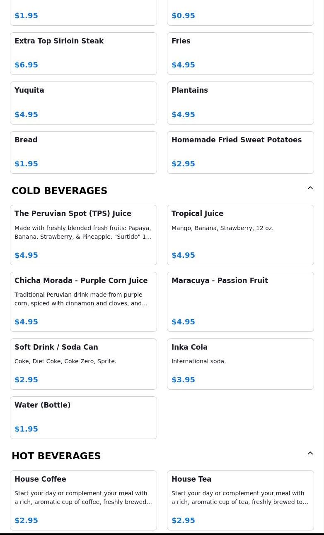Add the Bread item for $1.95
The image size is (324, 535).
83,152
